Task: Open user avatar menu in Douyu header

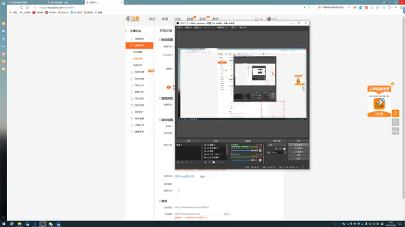Action: pos(268,19)
